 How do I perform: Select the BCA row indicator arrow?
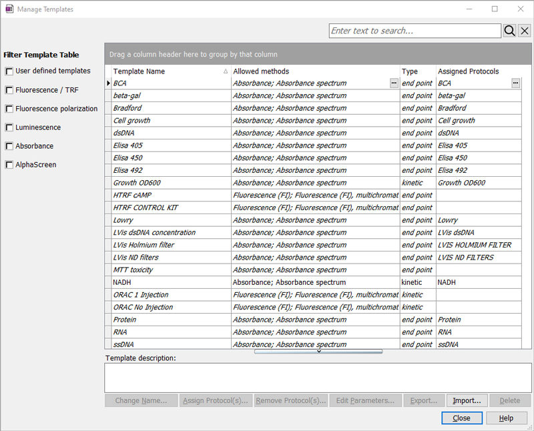tap(108, 83)
